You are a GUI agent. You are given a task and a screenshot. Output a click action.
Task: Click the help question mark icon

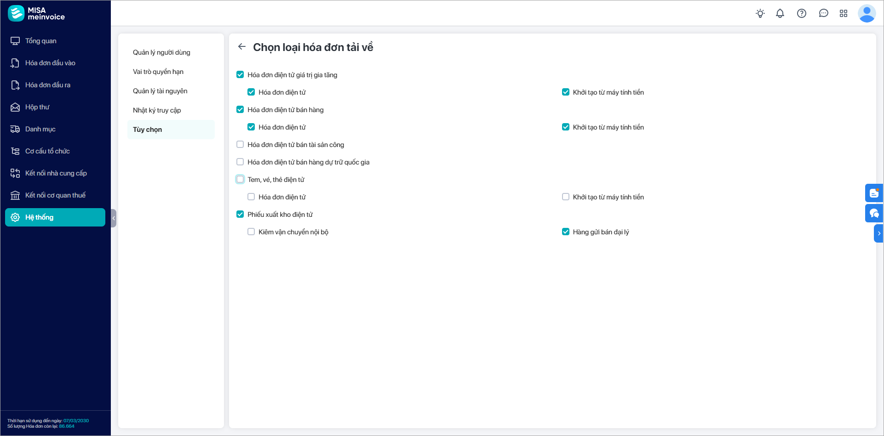tap(802, 13)
